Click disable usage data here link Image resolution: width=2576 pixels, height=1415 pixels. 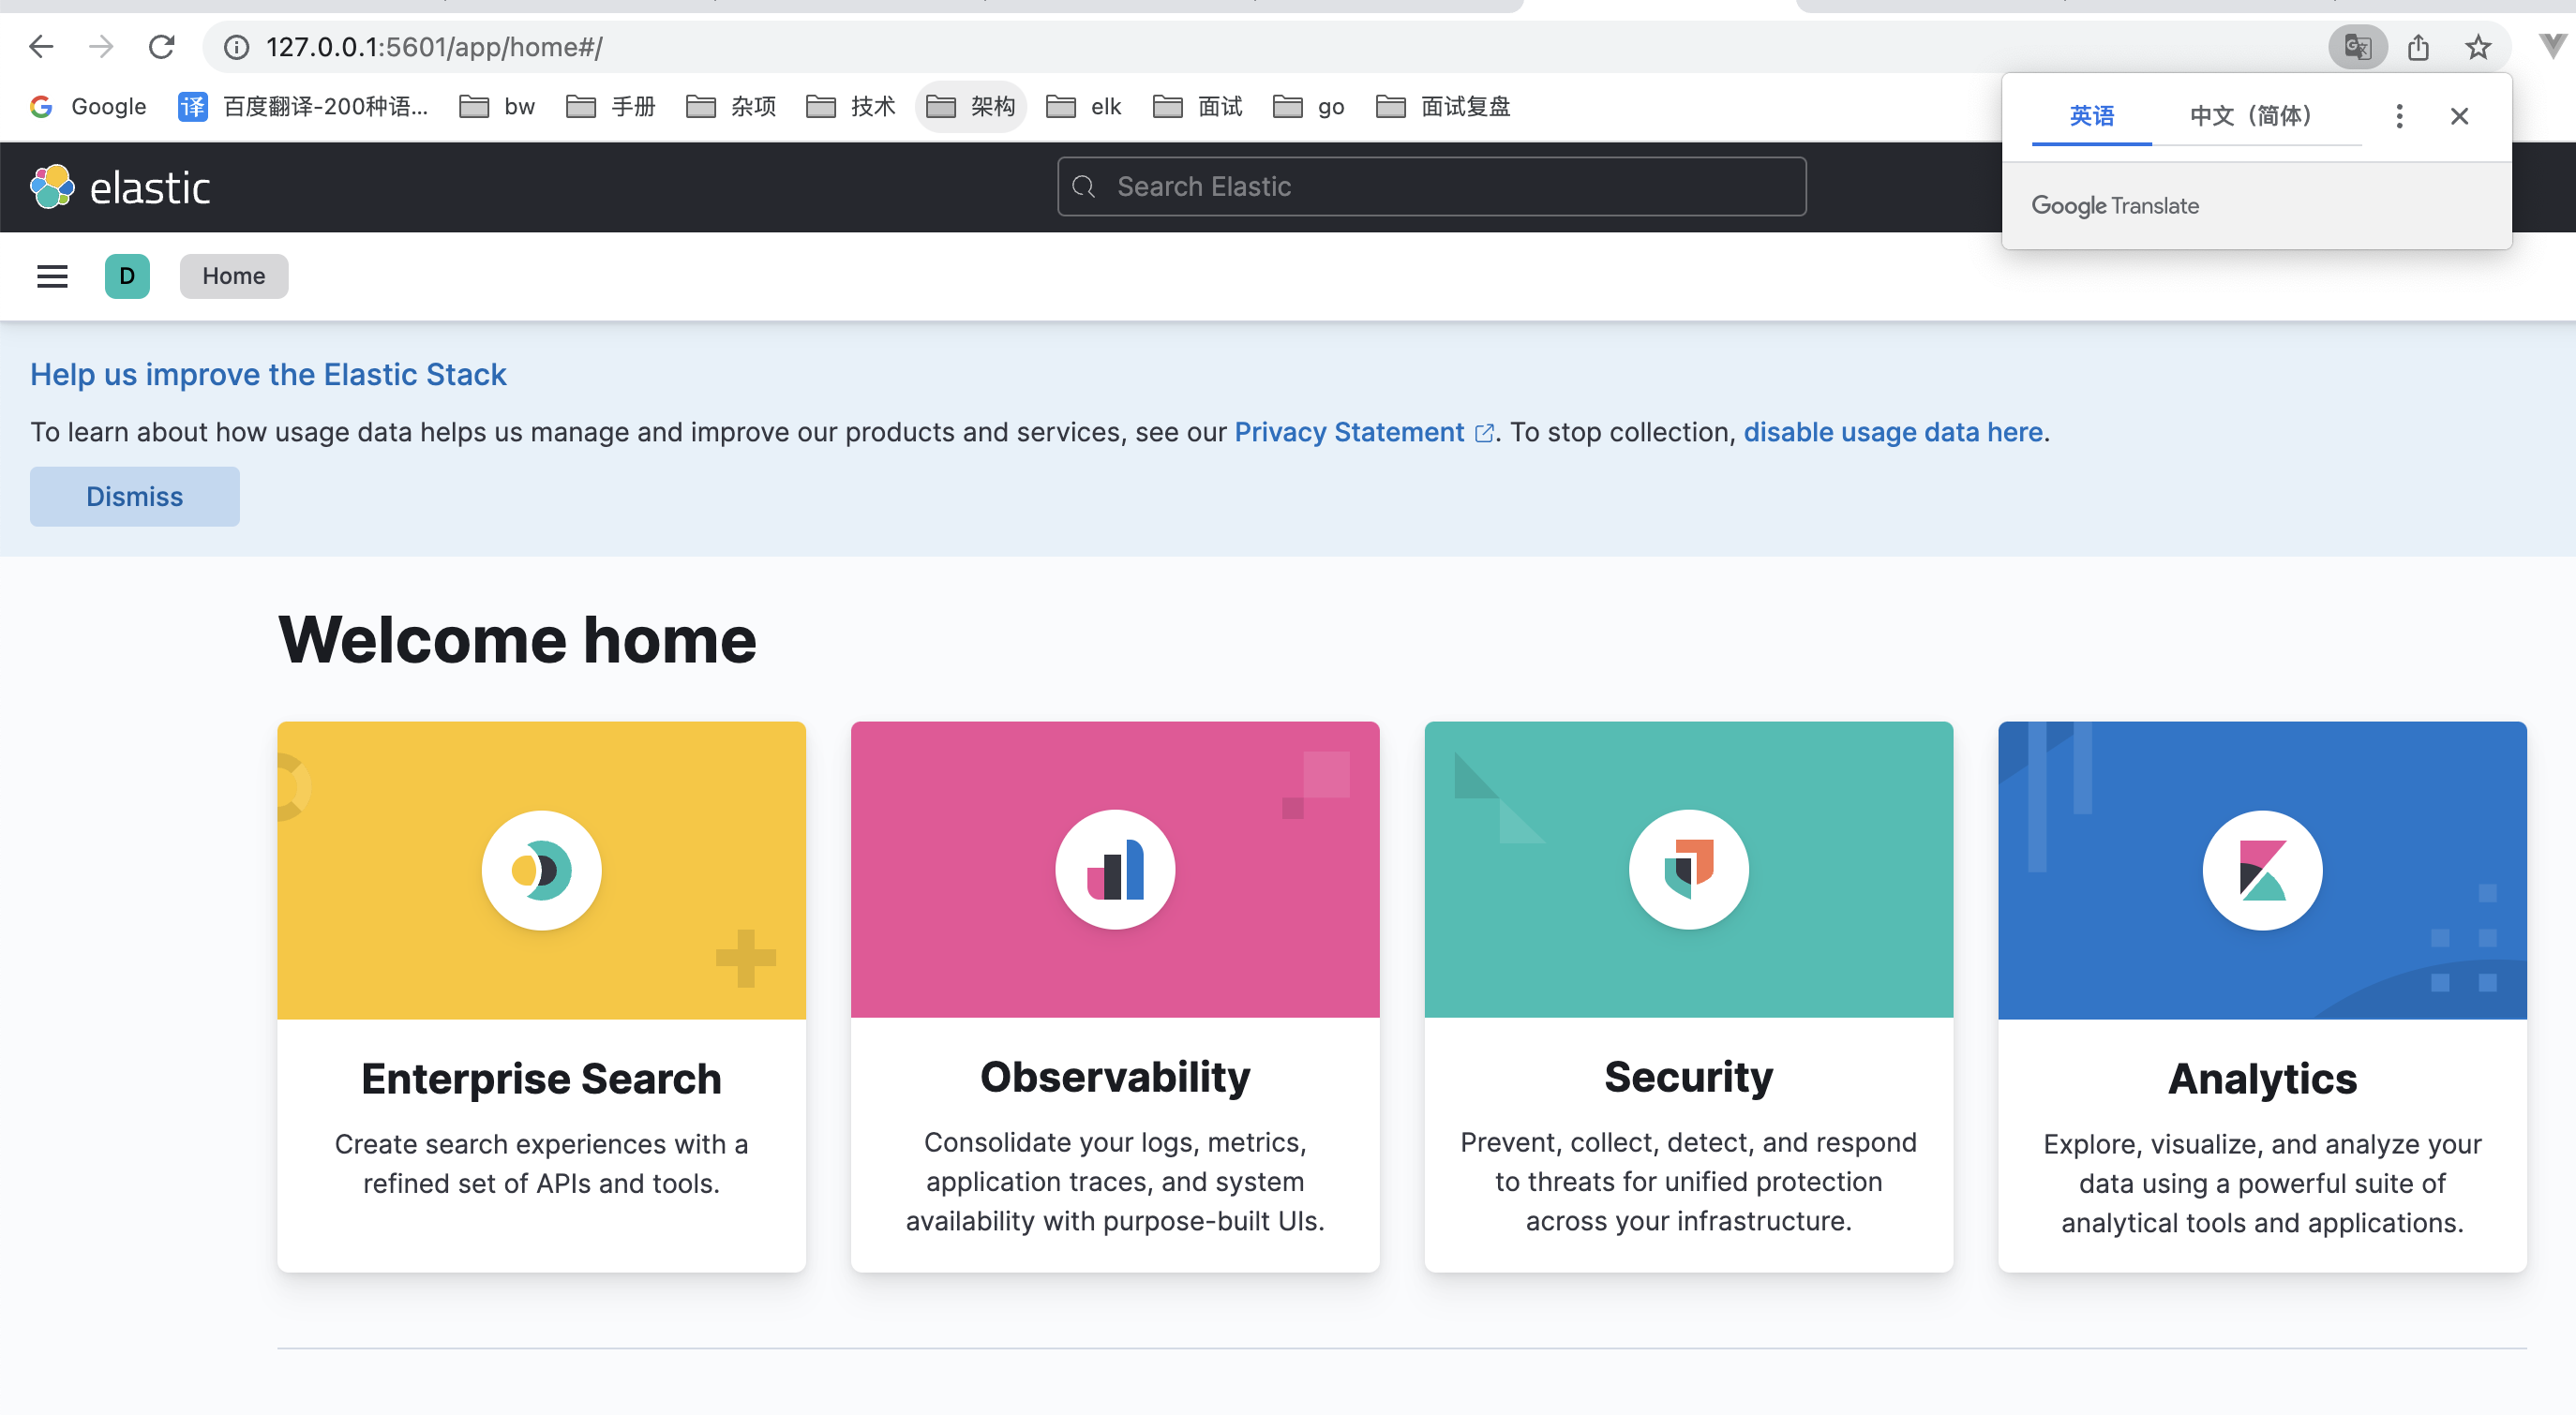point(1893,432)
